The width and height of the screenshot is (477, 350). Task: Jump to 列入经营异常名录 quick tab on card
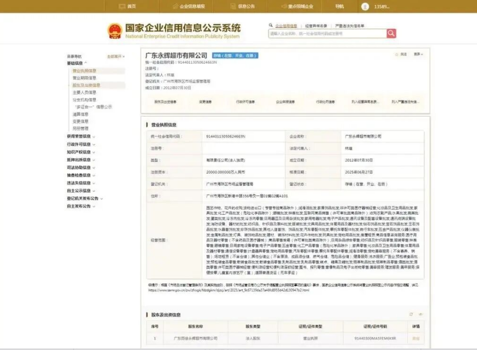(x=365, y=102)
